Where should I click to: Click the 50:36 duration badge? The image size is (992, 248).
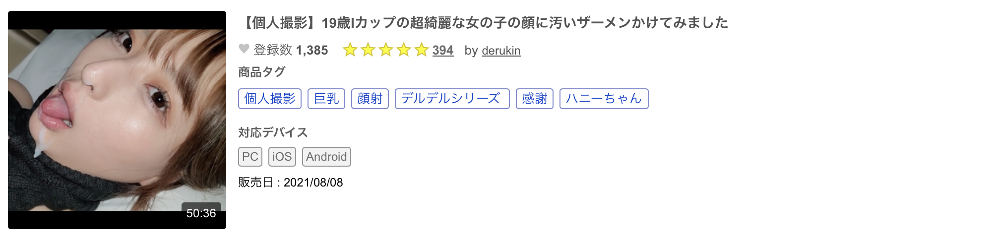click(x=201, y=213)
